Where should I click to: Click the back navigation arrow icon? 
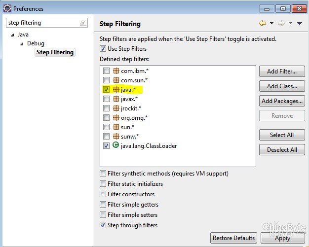coord(262,23)
